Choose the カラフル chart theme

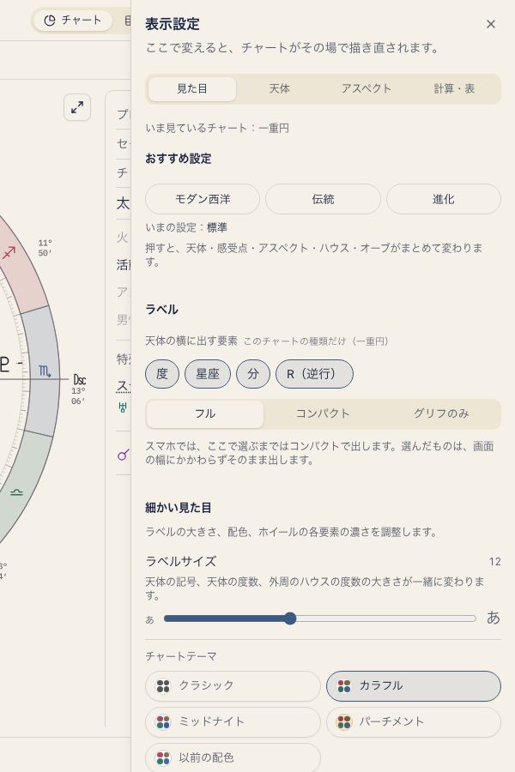click(414, 686)
